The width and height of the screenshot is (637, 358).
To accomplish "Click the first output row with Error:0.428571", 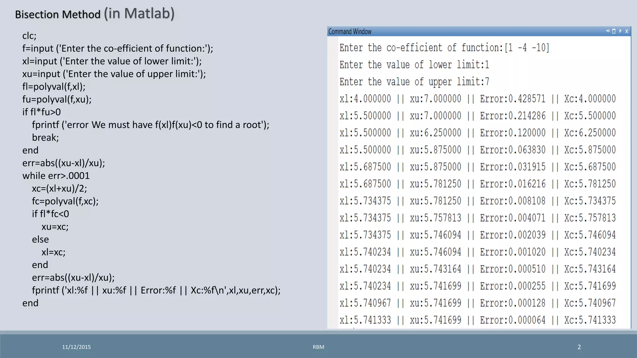I will point(477,99).
